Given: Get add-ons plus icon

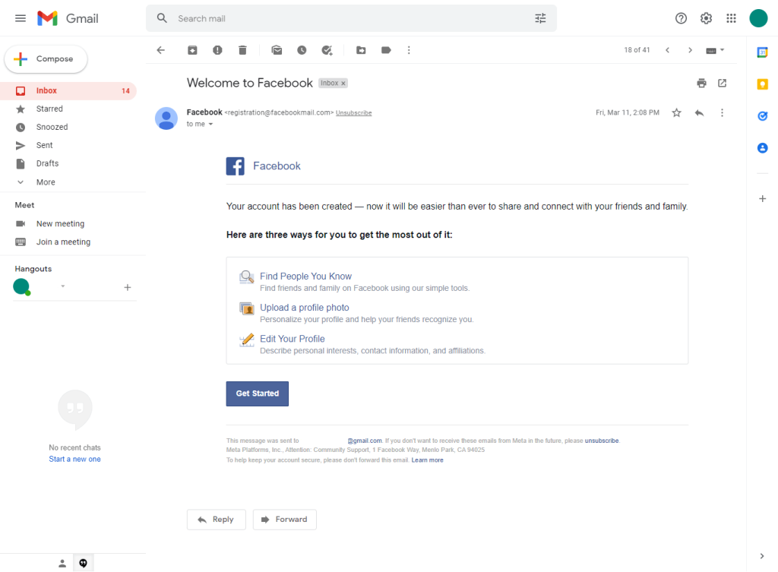Looking at the screenshot, I should [x=763, y=199].
